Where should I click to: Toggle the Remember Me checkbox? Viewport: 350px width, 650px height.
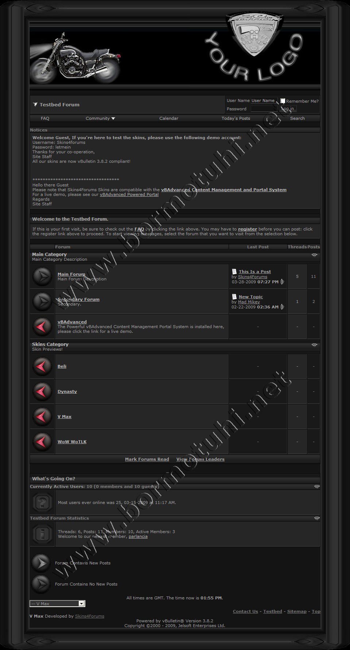283,101
